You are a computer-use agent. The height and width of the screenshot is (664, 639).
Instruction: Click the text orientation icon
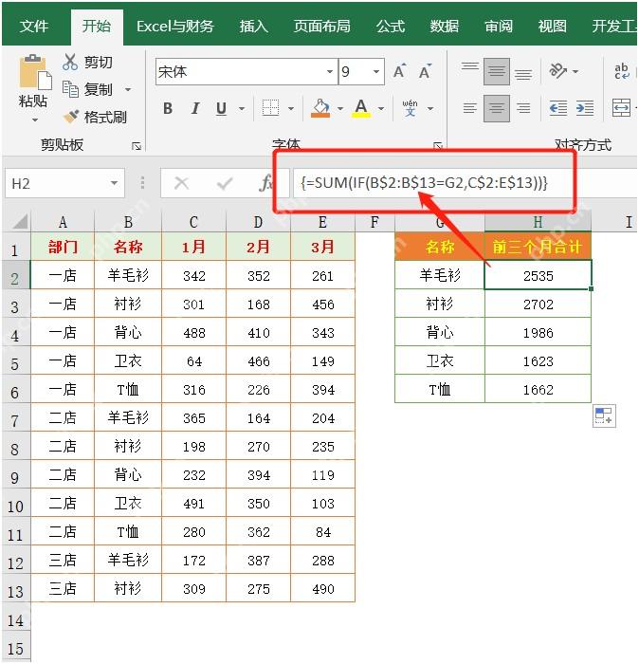coord(557,71)
